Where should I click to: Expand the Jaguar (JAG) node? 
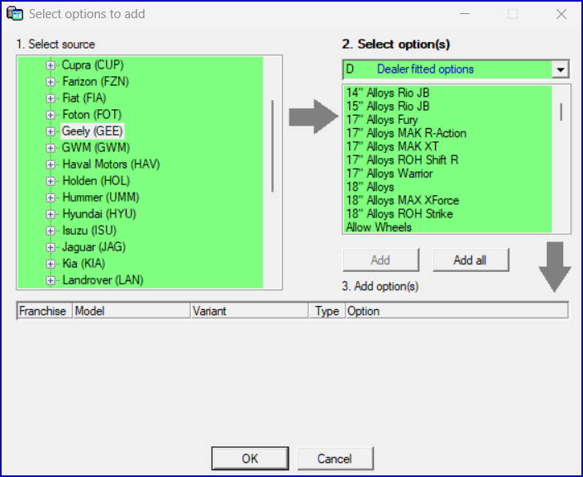point(50,248)
